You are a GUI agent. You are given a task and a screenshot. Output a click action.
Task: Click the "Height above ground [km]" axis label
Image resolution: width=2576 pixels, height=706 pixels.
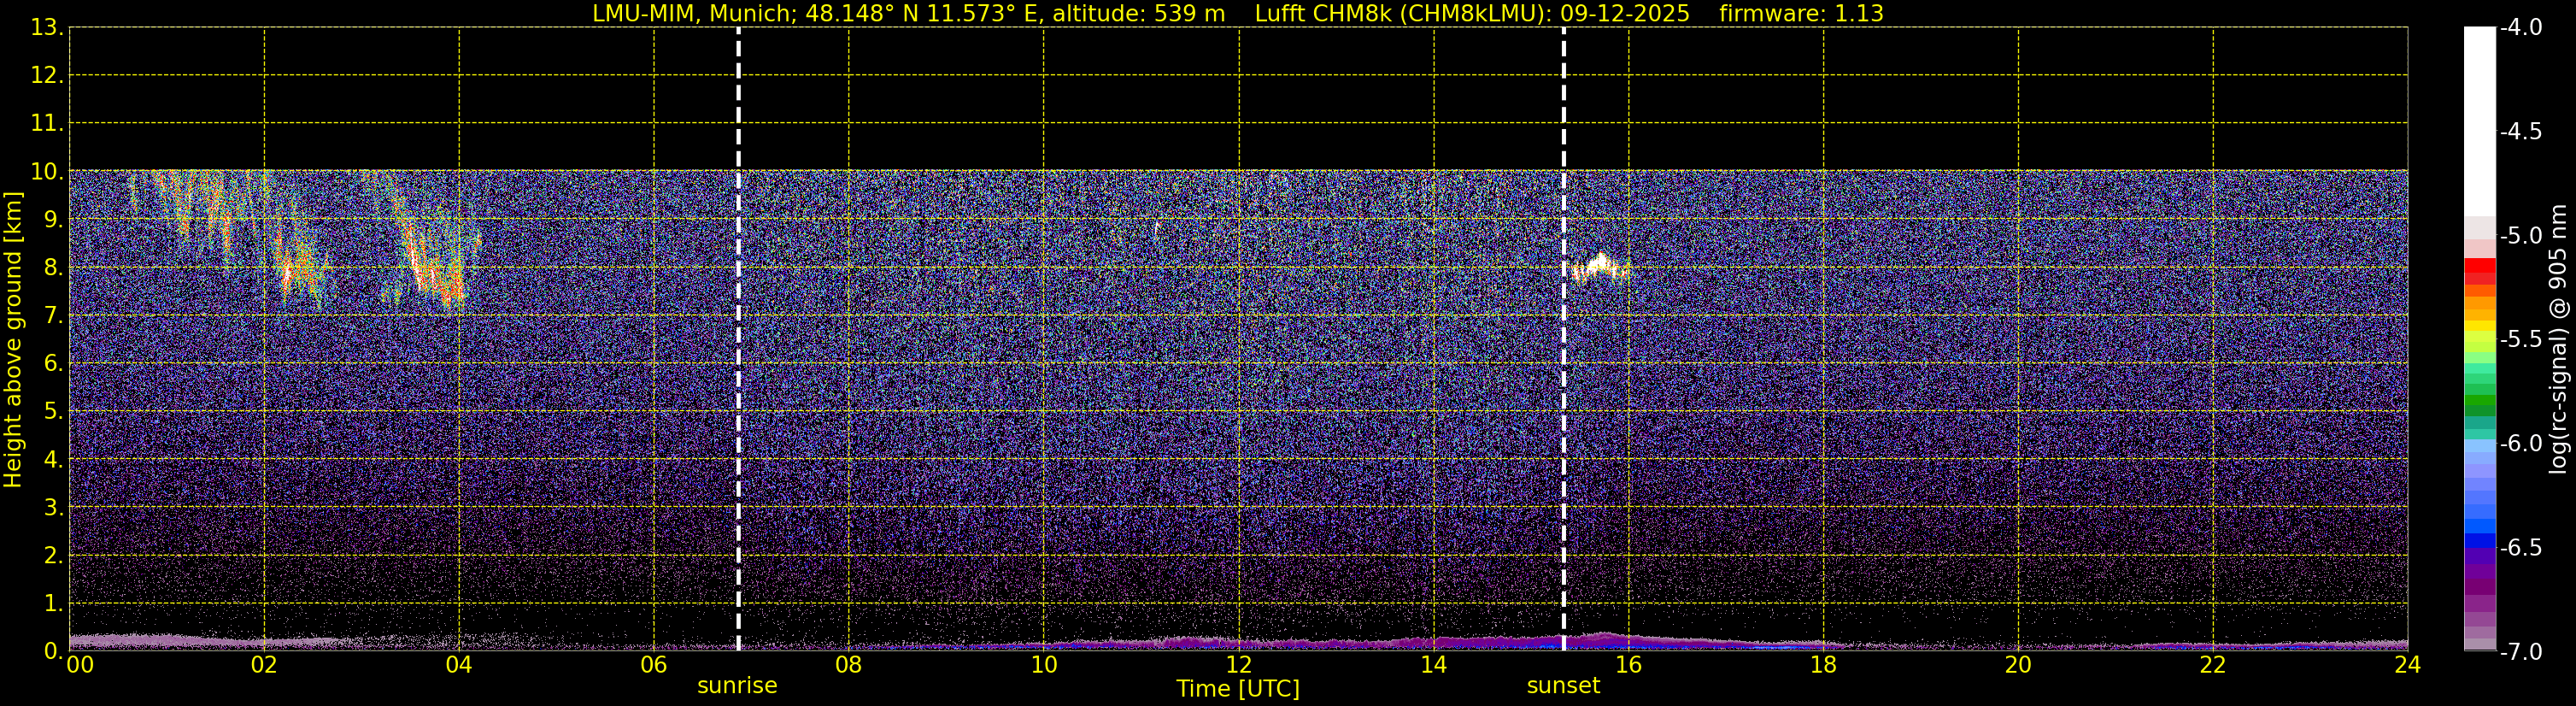13,340
